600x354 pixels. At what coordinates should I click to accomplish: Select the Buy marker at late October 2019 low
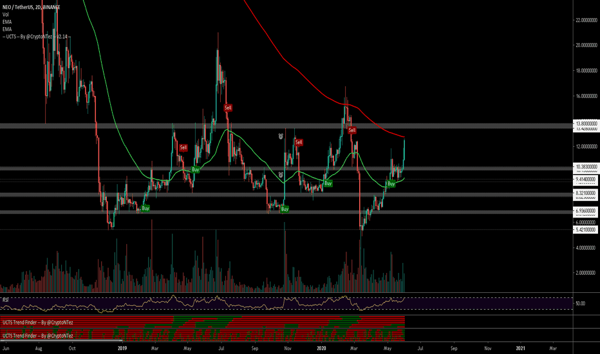pos(285,209)
